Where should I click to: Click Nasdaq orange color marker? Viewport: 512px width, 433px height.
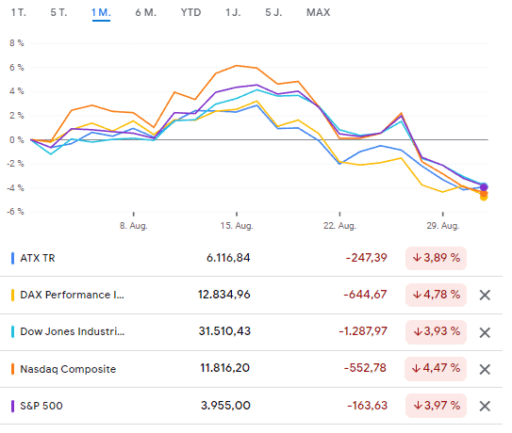coord(13,369)
